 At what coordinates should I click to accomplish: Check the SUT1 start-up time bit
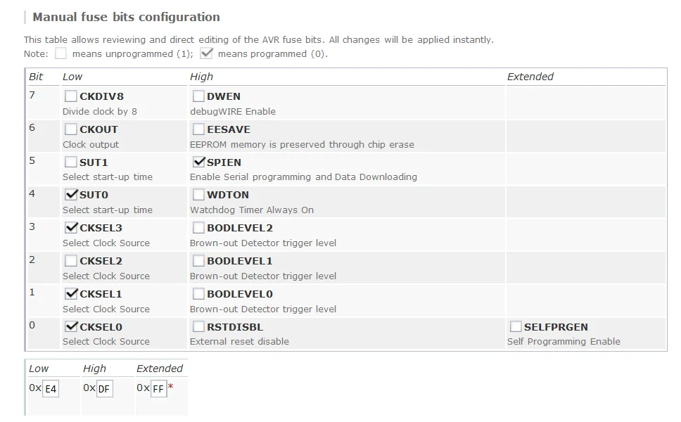tap(71, 162)
